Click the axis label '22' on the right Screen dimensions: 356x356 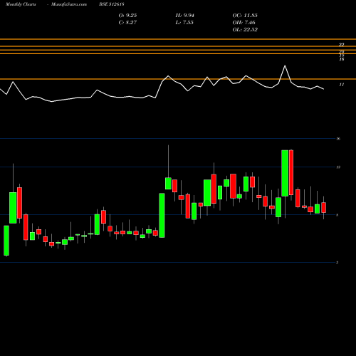342,45
